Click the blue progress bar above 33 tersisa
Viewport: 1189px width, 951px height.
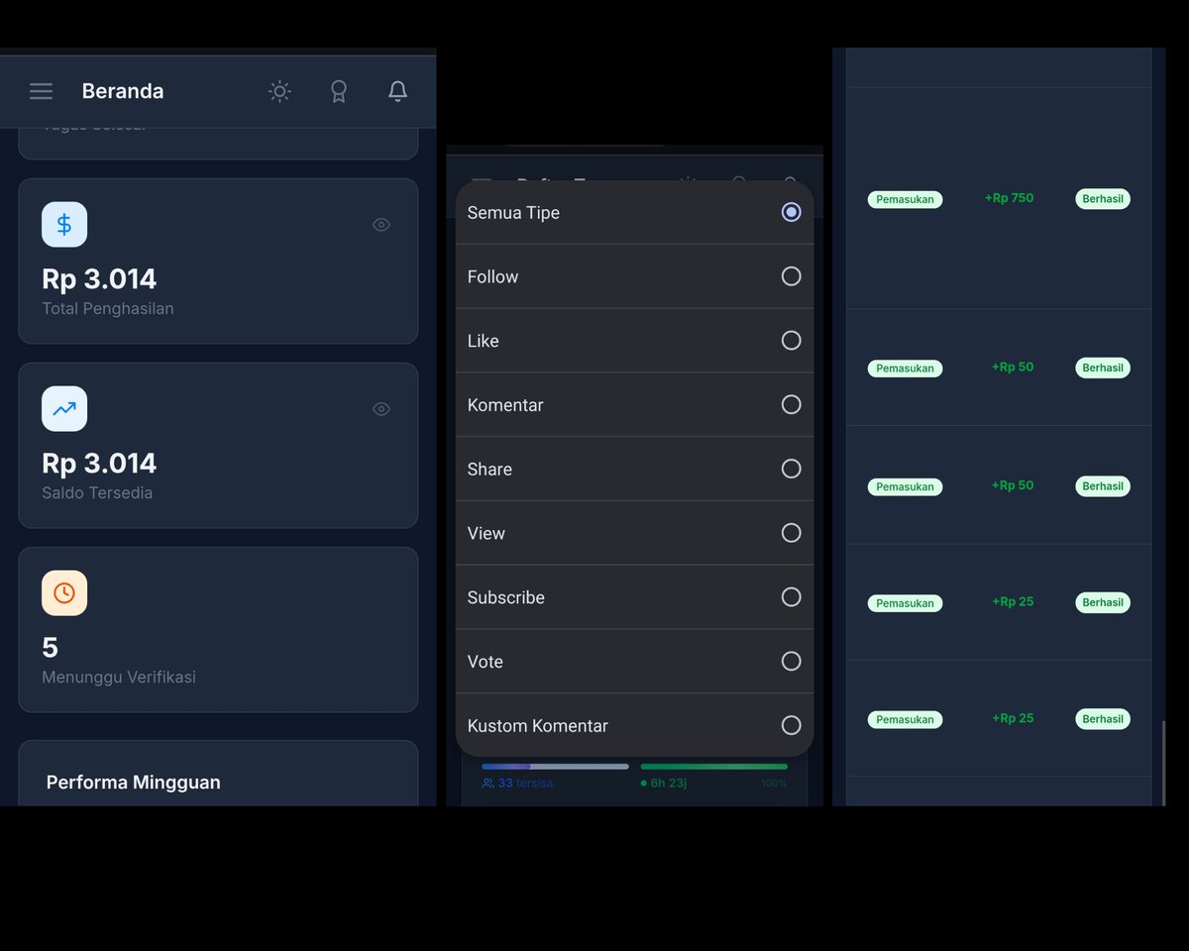[x=555, y=766]
